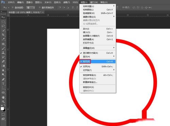This screenshot has height=126, width=170.
Task: Toggle 色域警告(W) menu item
Action: click(x=98, y=13)
